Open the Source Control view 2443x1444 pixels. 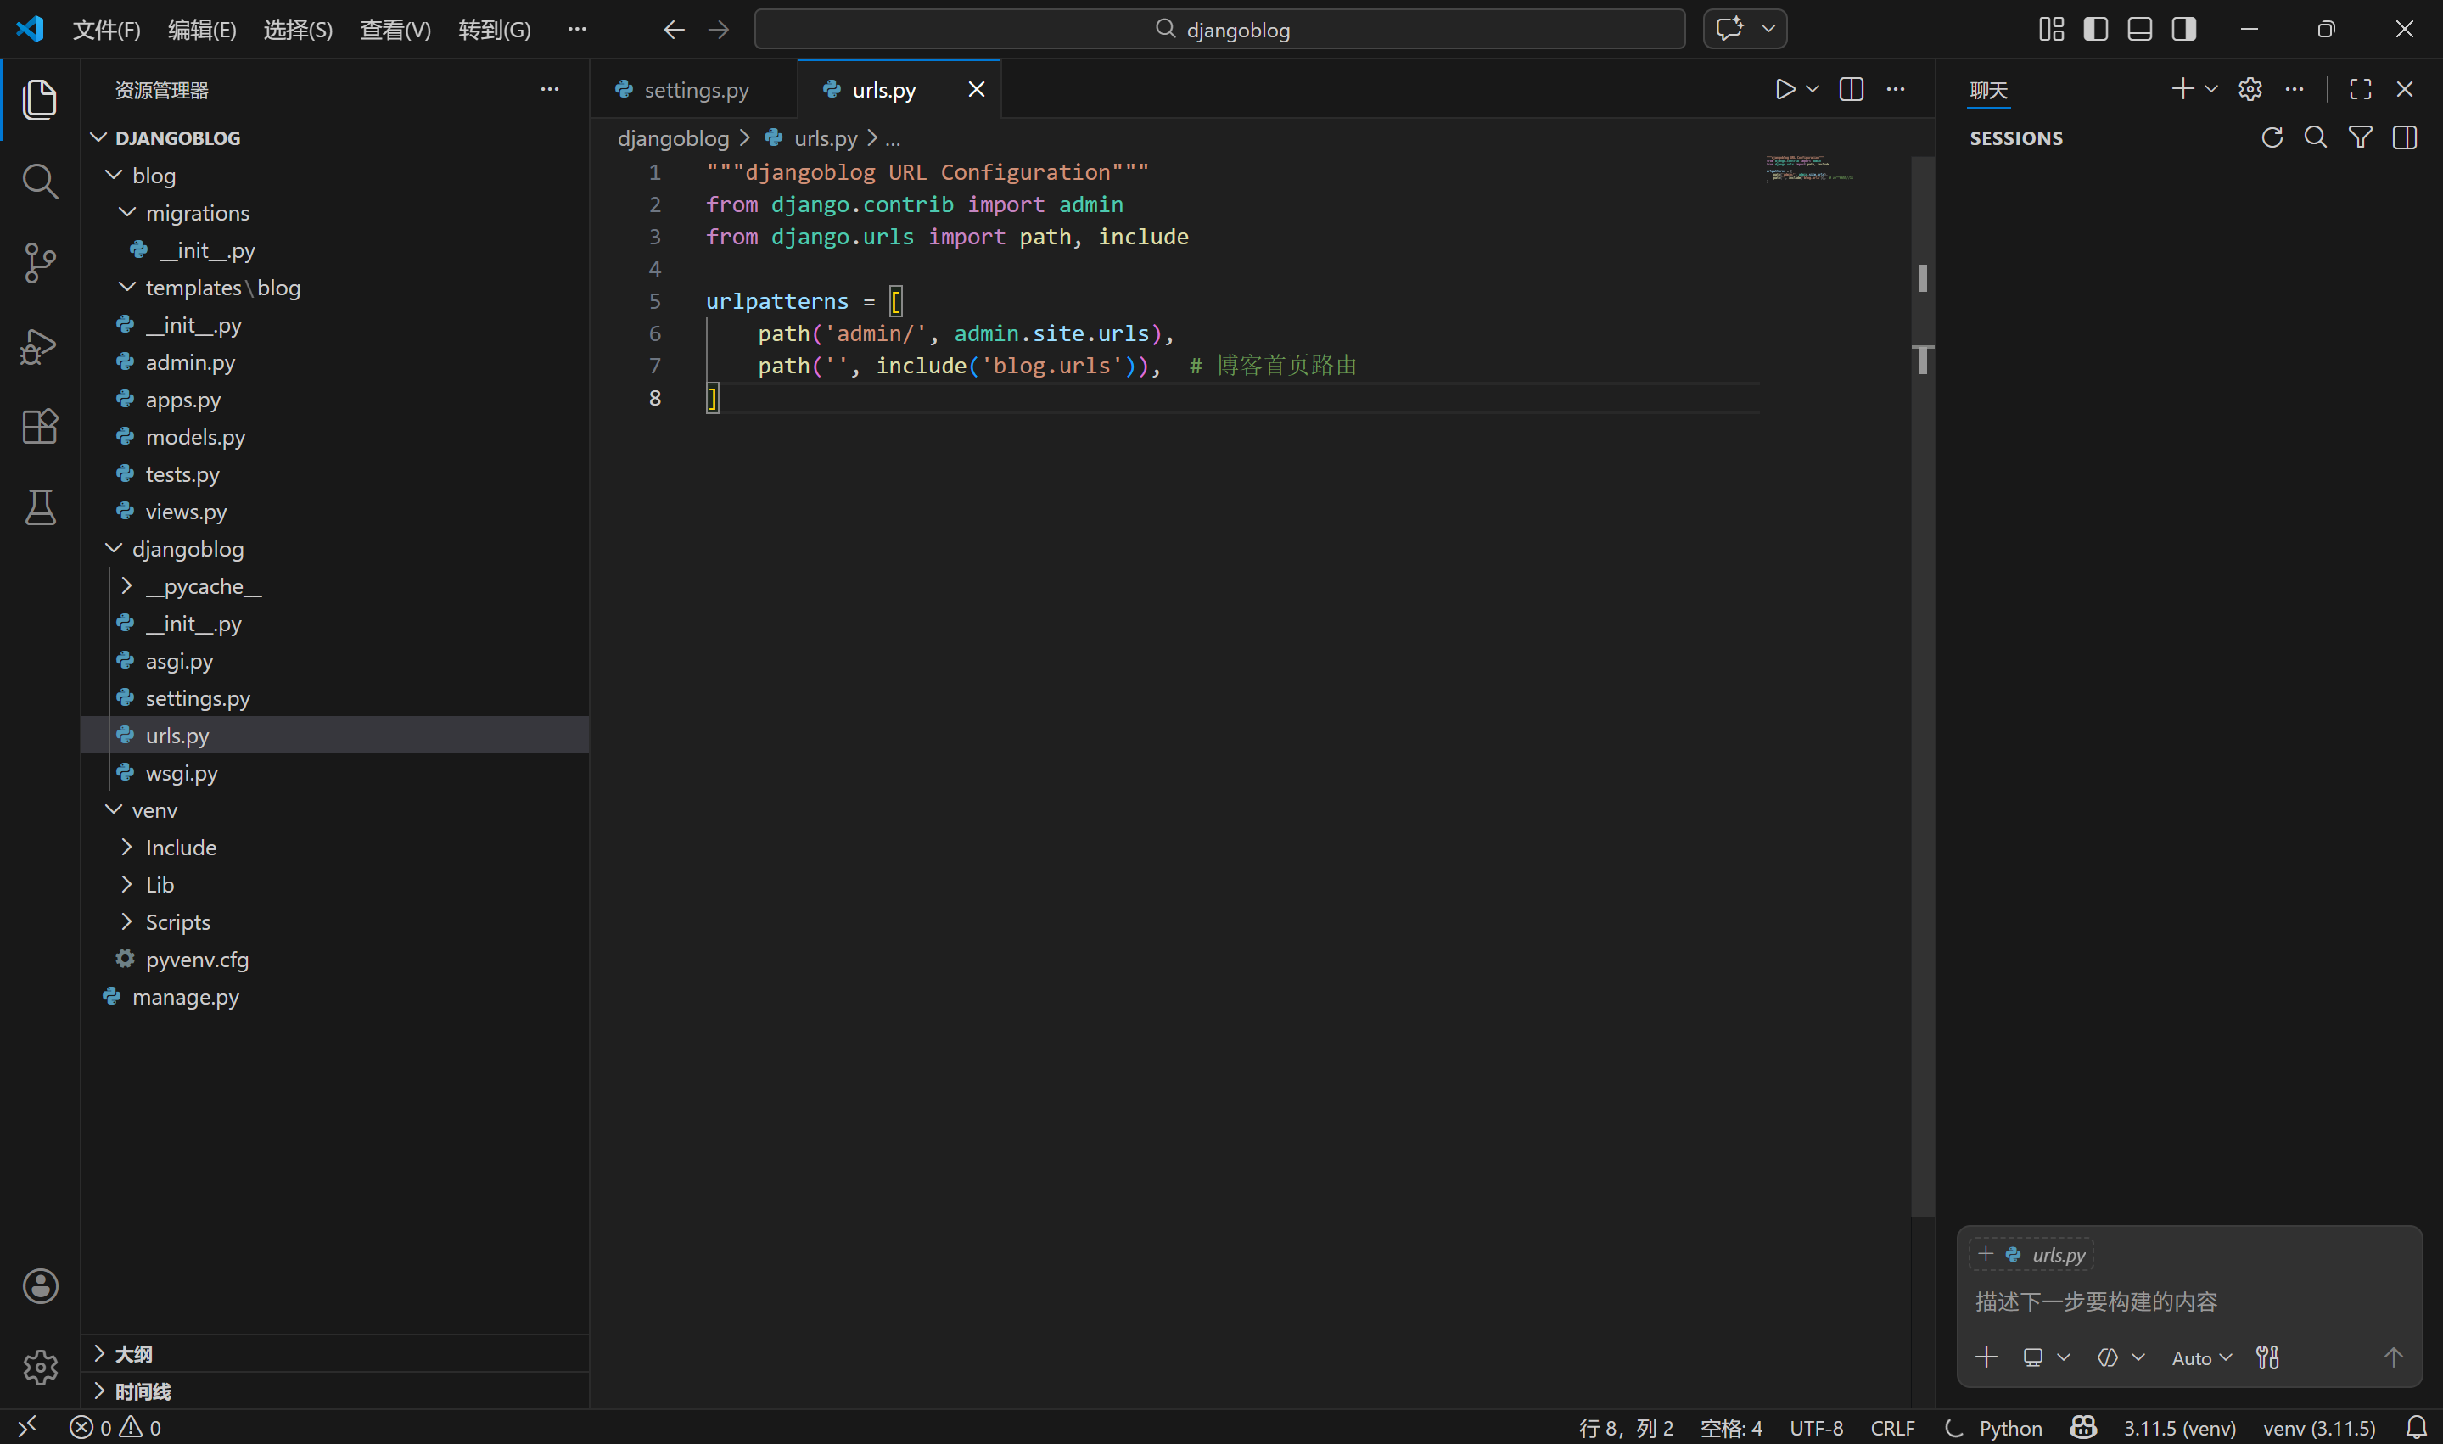click(40, 263)
